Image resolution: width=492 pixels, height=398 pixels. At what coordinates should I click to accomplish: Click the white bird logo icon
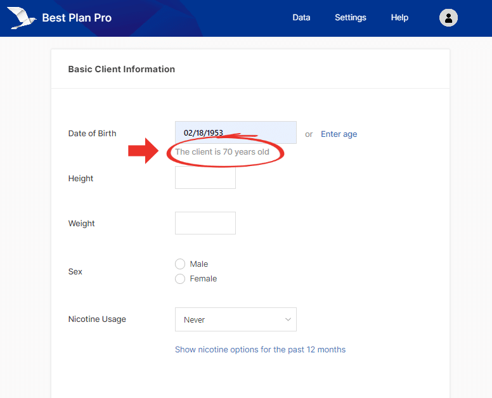pyautogui.click(x=21, y=18)
